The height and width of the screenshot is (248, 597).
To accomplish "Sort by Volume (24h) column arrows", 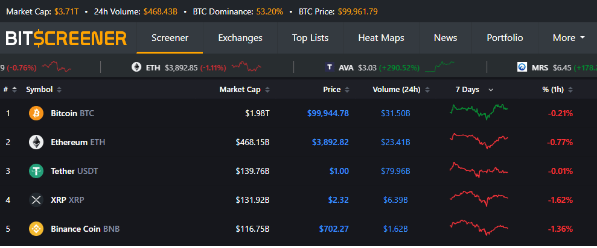I will [x=427, y=90].
